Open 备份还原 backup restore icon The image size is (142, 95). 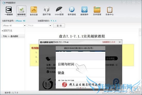[x=34, y=11]
